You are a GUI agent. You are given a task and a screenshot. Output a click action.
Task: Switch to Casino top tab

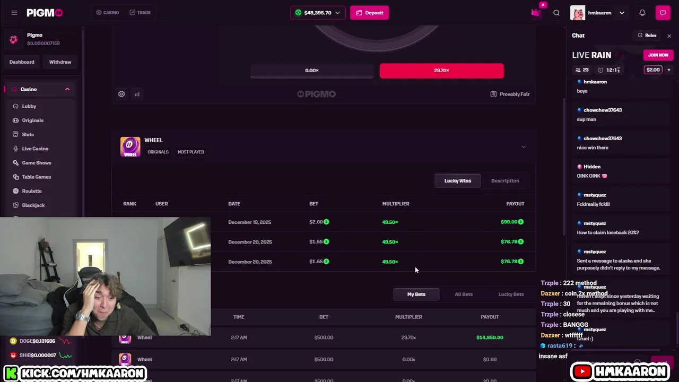pyautogui.click(x=107, y=13)
